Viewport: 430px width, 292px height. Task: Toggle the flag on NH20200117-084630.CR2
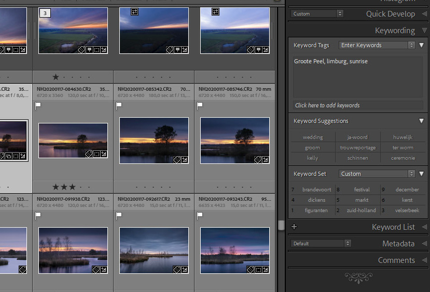(38, 105)
